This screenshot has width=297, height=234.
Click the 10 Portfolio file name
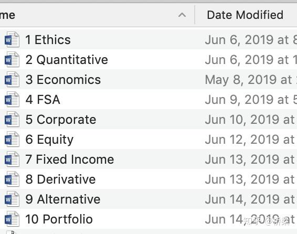[59, 219]
